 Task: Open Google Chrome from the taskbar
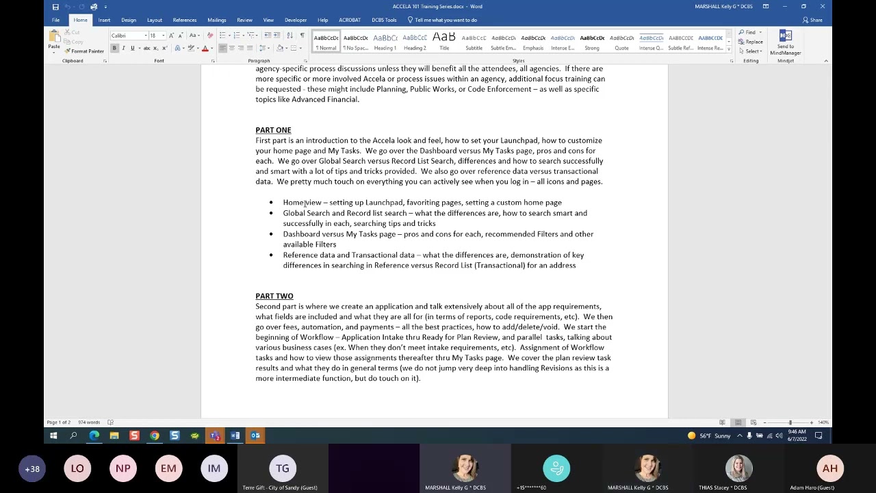tap(155, 435)
